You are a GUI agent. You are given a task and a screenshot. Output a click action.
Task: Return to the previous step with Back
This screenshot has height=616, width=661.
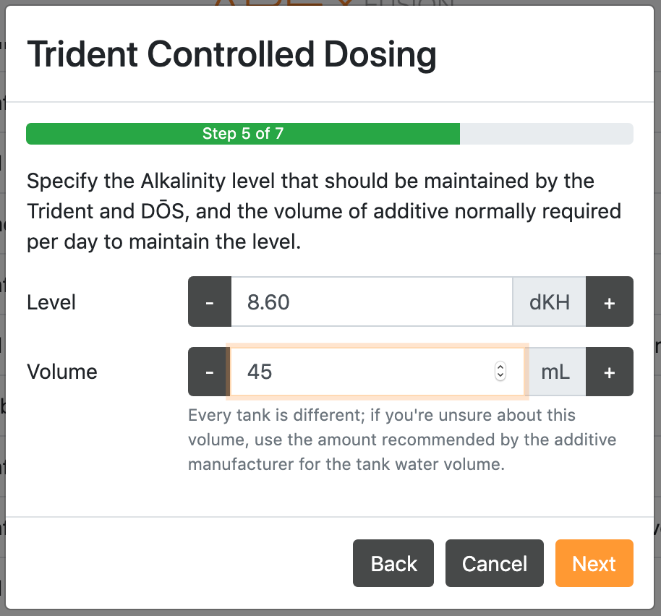point(393,563)
